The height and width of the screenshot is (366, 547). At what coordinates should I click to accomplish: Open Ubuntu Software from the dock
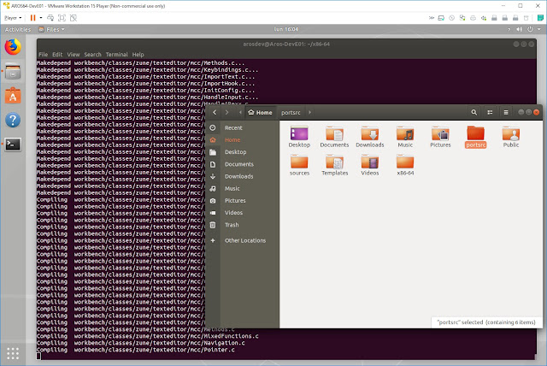point(13,96)
